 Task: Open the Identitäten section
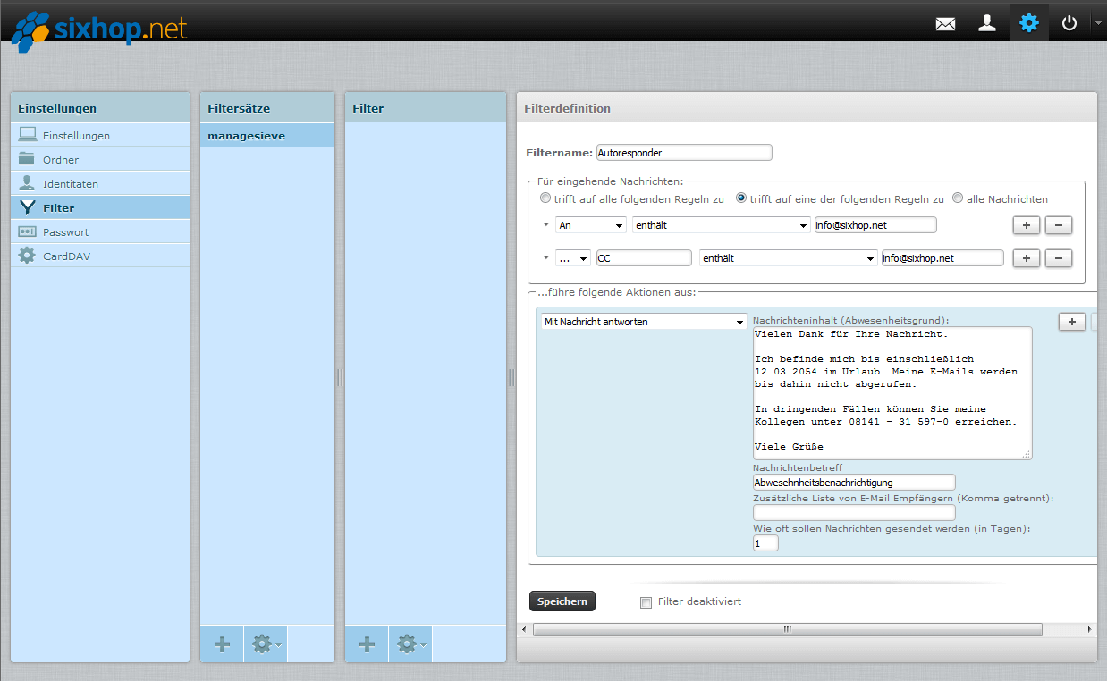100,184
